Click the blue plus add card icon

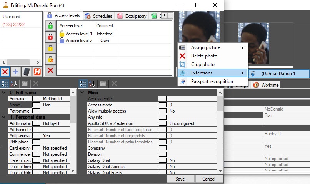[x=15, y=72]
